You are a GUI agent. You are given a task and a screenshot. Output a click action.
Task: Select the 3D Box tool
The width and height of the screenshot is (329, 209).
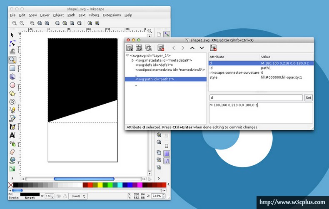click(12, 77)
